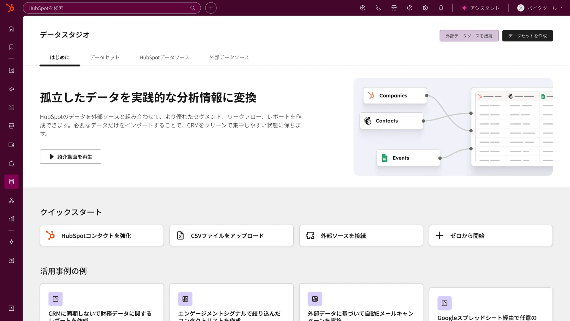Open the Commerce payments icon in sidebar
The height and width of the screenshot is (321, 570).
[11, 145]
